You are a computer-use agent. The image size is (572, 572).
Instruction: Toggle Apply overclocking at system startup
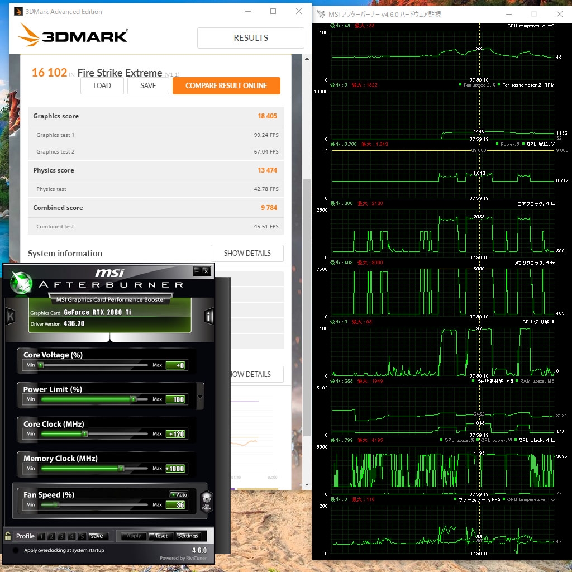pyautogui.click(x=16, y=550)
